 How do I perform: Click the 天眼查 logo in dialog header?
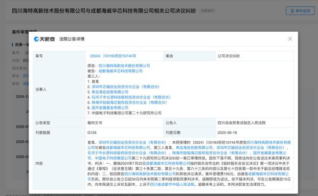pyautogui.click(x=45, y=39)
